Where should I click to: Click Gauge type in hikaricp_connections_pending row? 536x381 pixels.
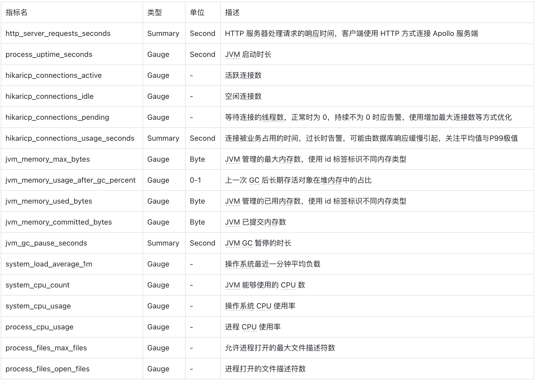tap(158, 117)
